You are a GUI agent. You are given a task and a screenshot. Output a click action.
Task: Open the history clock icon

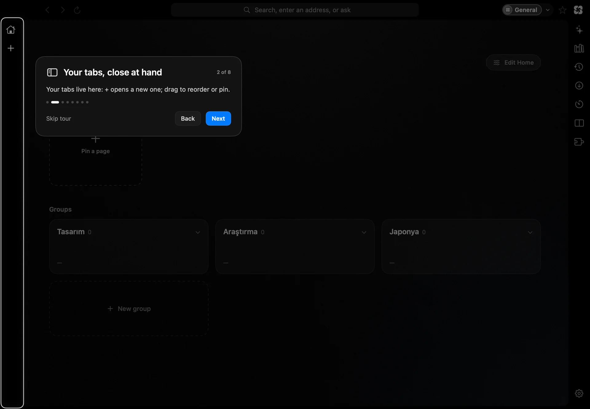click(x=579, y=67)
